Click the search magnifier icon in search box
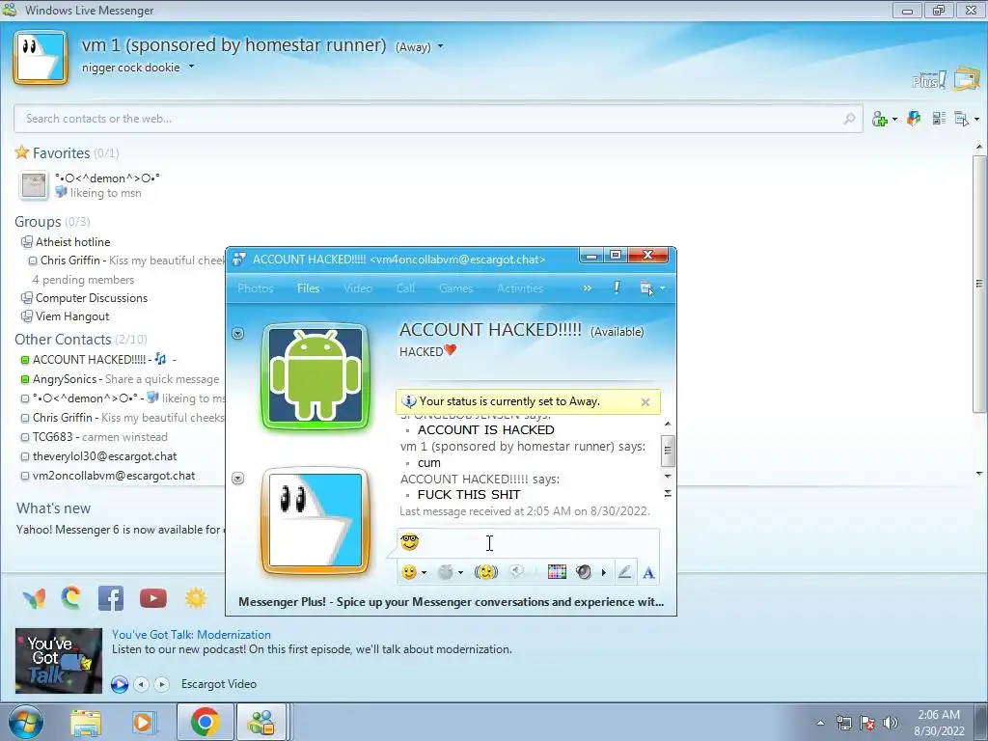Image resolution: width=988 pixels, height=741 pixels. tap(849, 119)
